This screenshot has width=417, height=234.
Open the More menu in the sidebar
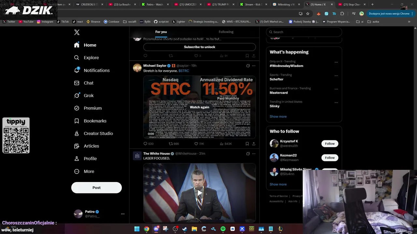84,171
